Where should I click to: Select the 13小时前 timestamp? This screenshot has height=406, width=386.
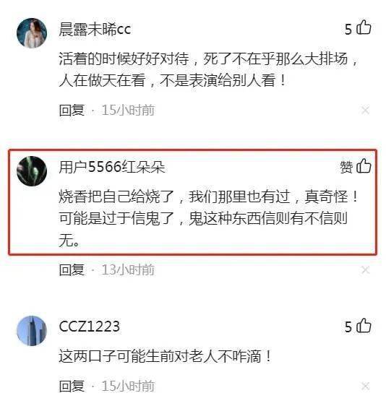pos(128,270)
